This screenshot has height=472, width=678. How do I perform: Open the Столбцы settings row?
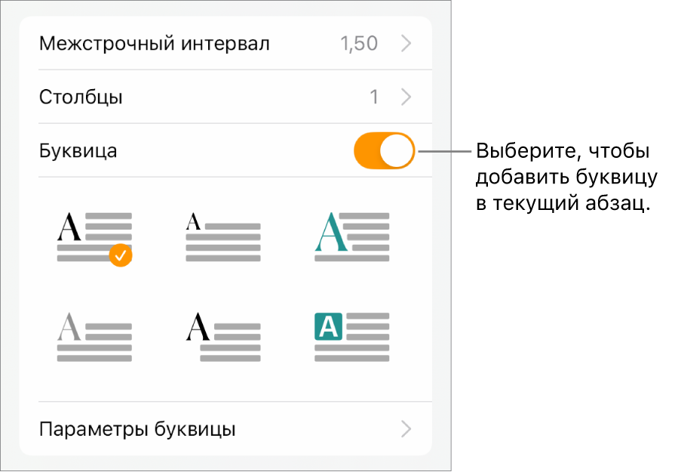pos(225,97)
